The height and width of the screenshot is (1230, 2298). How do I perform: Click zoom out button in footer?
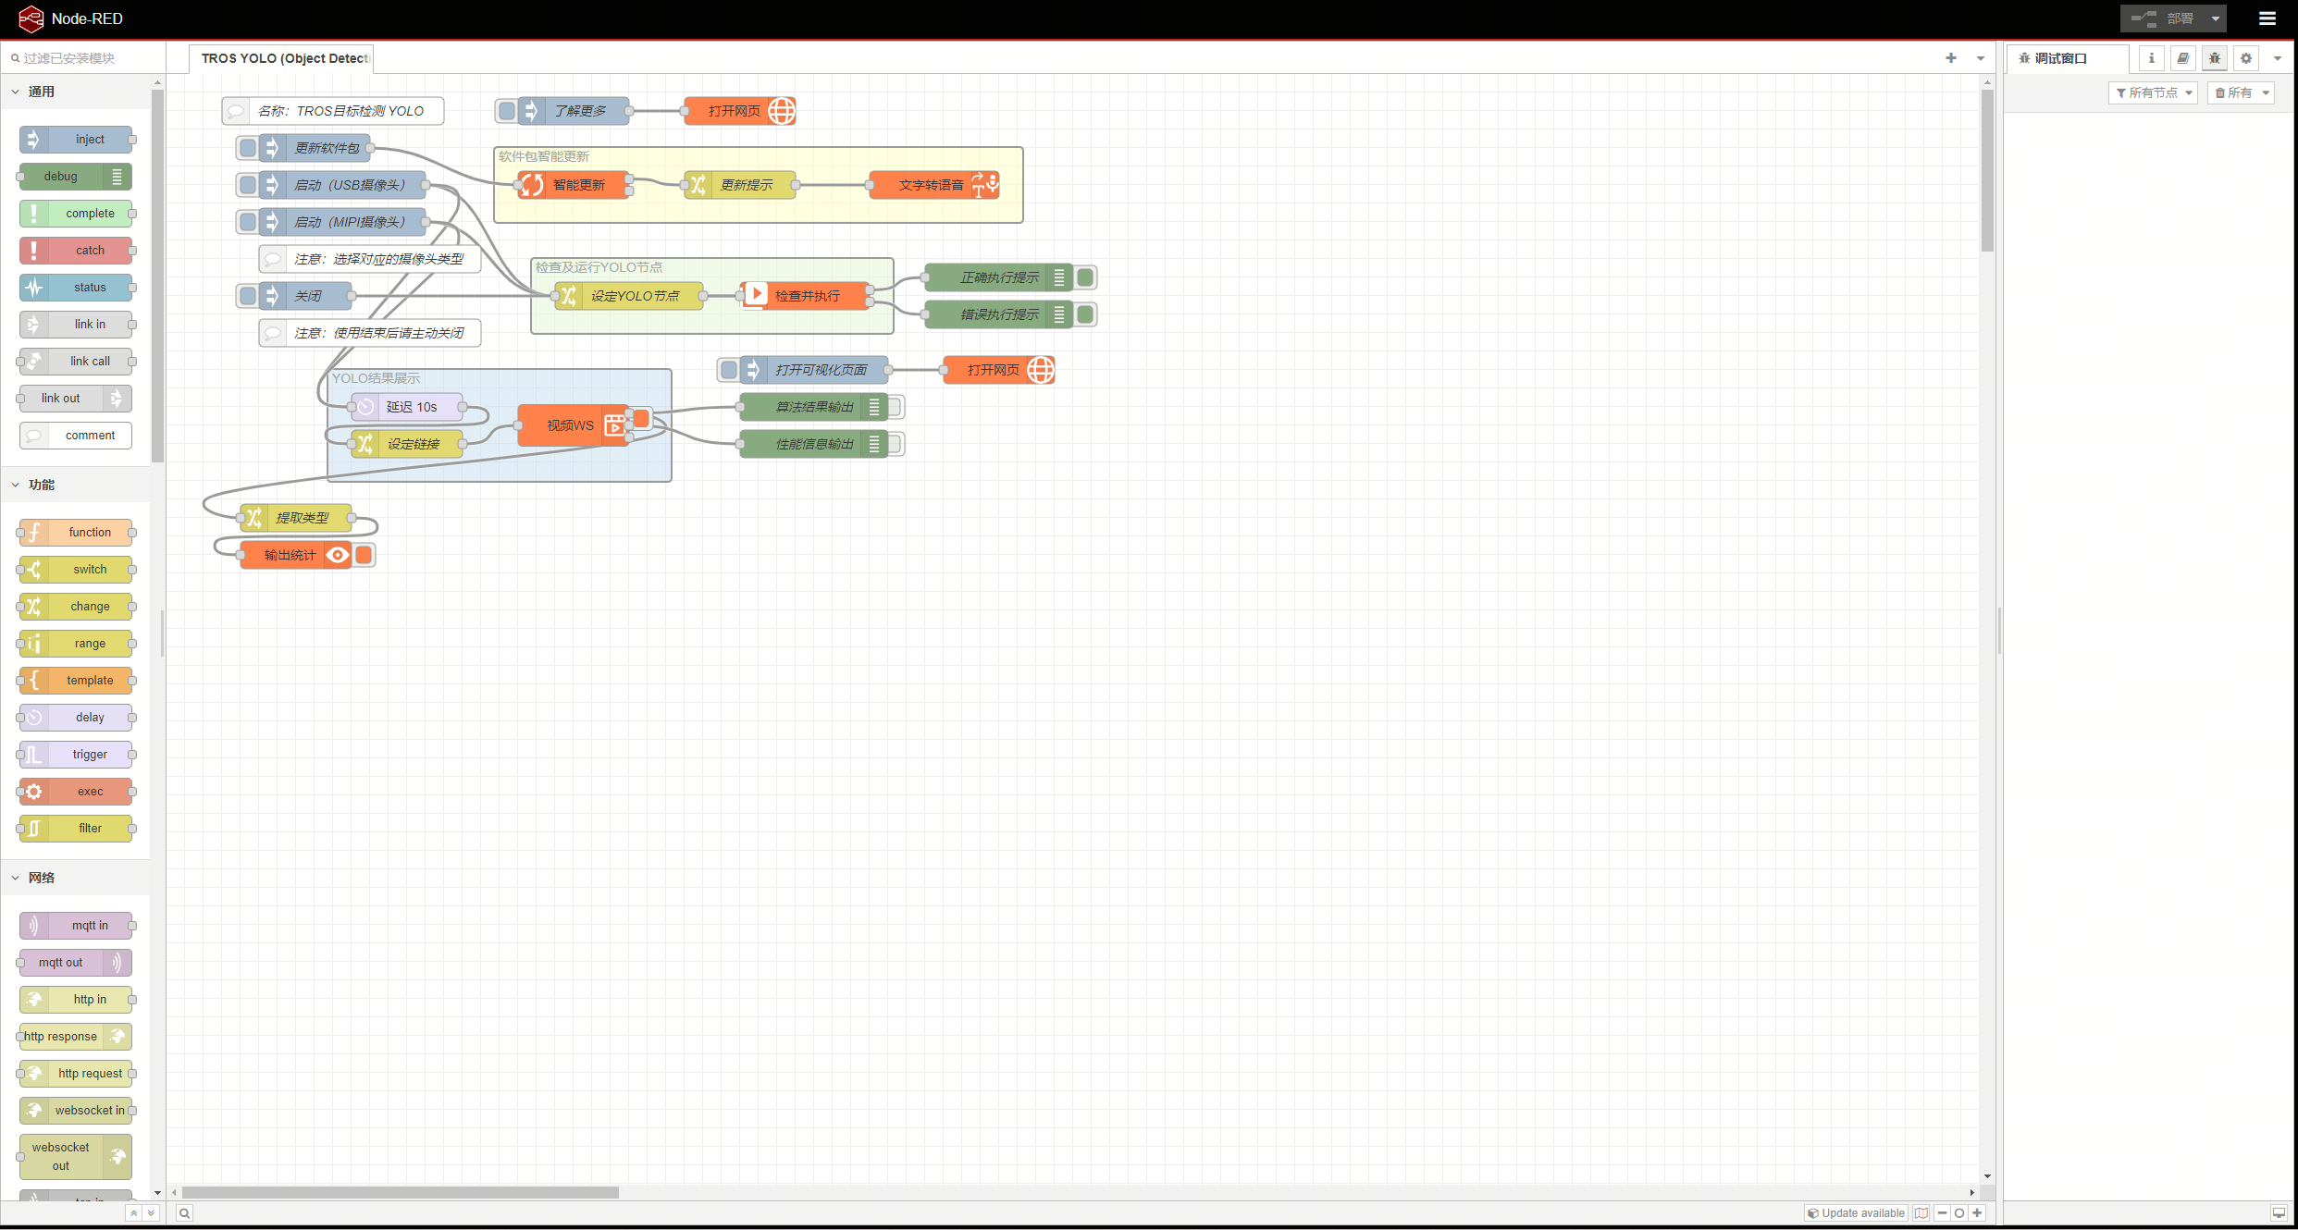pos(1943,1213)
